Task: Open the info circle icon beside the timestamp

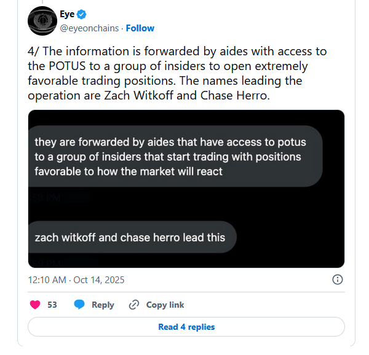Action: [338, 279]
